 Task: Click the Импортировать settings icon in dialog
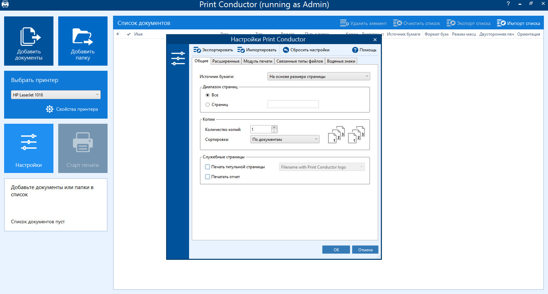(x=241, y=50)
